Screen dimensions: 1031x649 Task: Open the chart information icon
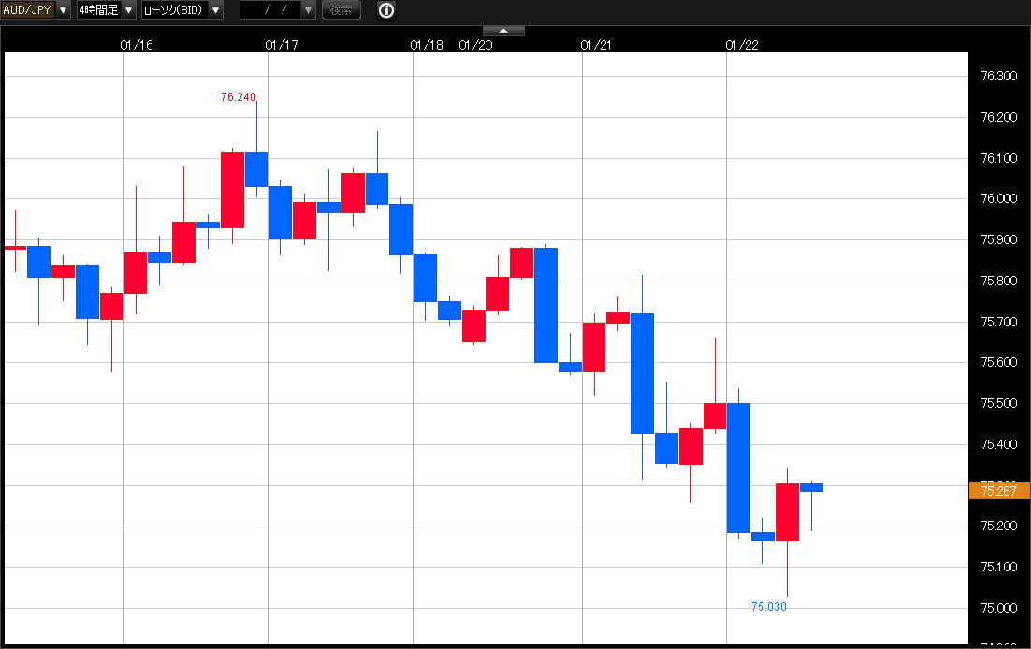pos(386,10)
